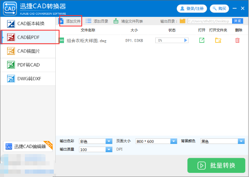Open 背景颜色 dropdown showing 黑色
Viewport: 249px width, 177px height.
241,141
